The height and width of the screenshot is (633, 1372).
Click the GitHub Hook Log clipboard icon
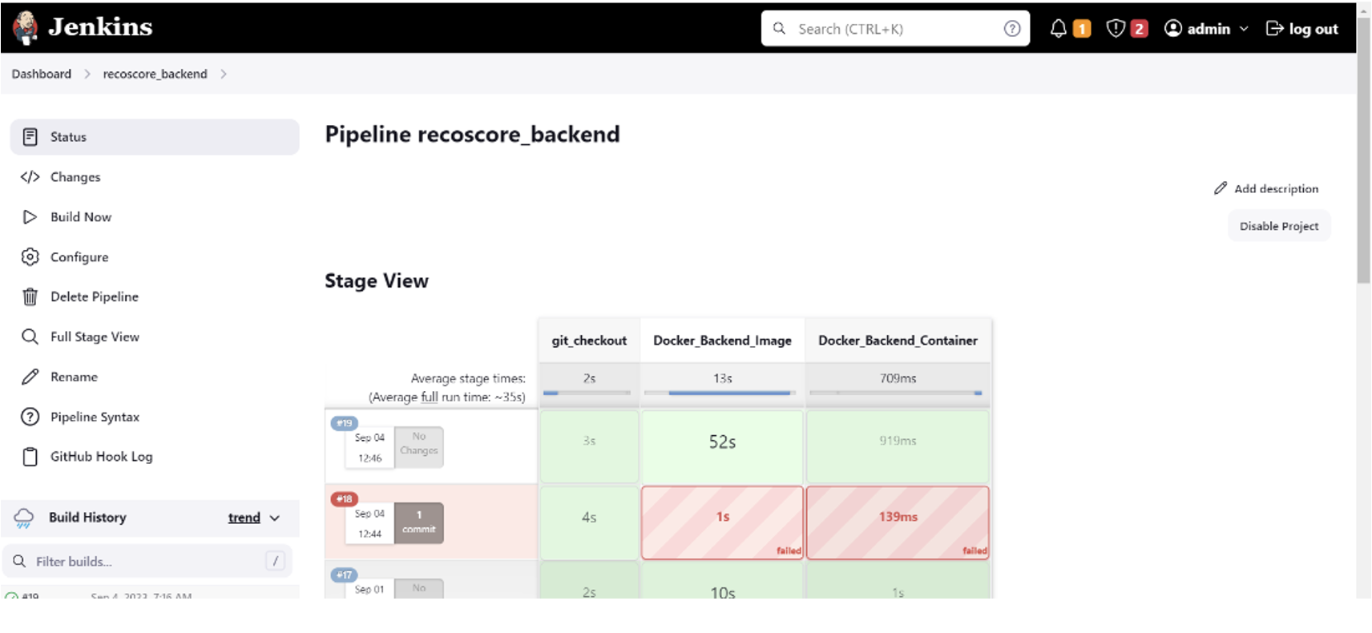click(x=30, y=457)
